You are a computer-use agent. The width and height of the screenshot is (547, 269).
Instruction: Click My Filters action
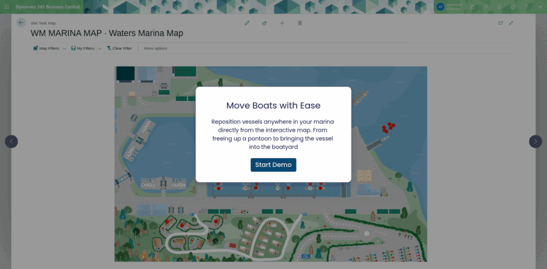(83, 49)
